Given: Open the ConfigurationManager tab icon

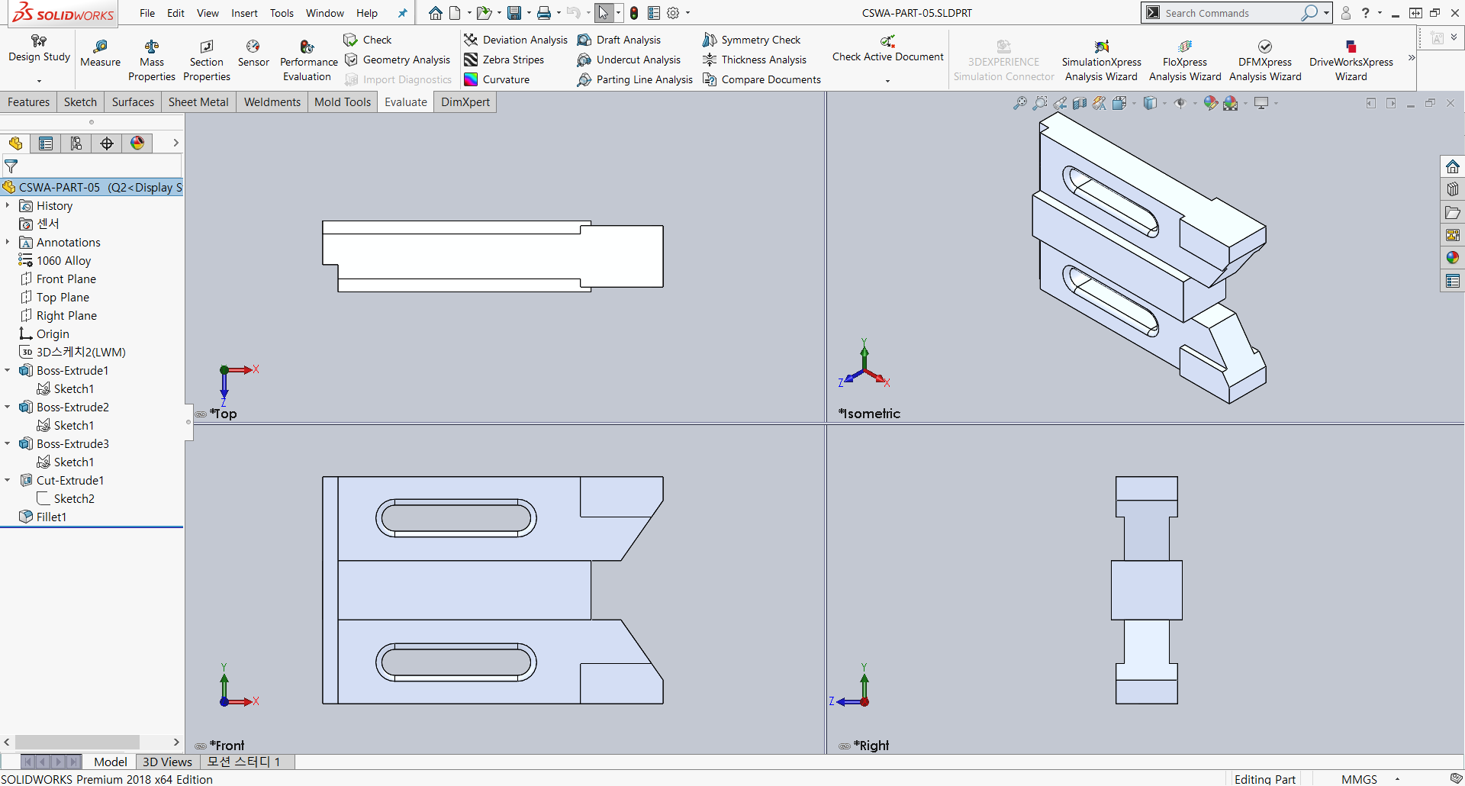Looking at the screenshot, I should (76, 143).
